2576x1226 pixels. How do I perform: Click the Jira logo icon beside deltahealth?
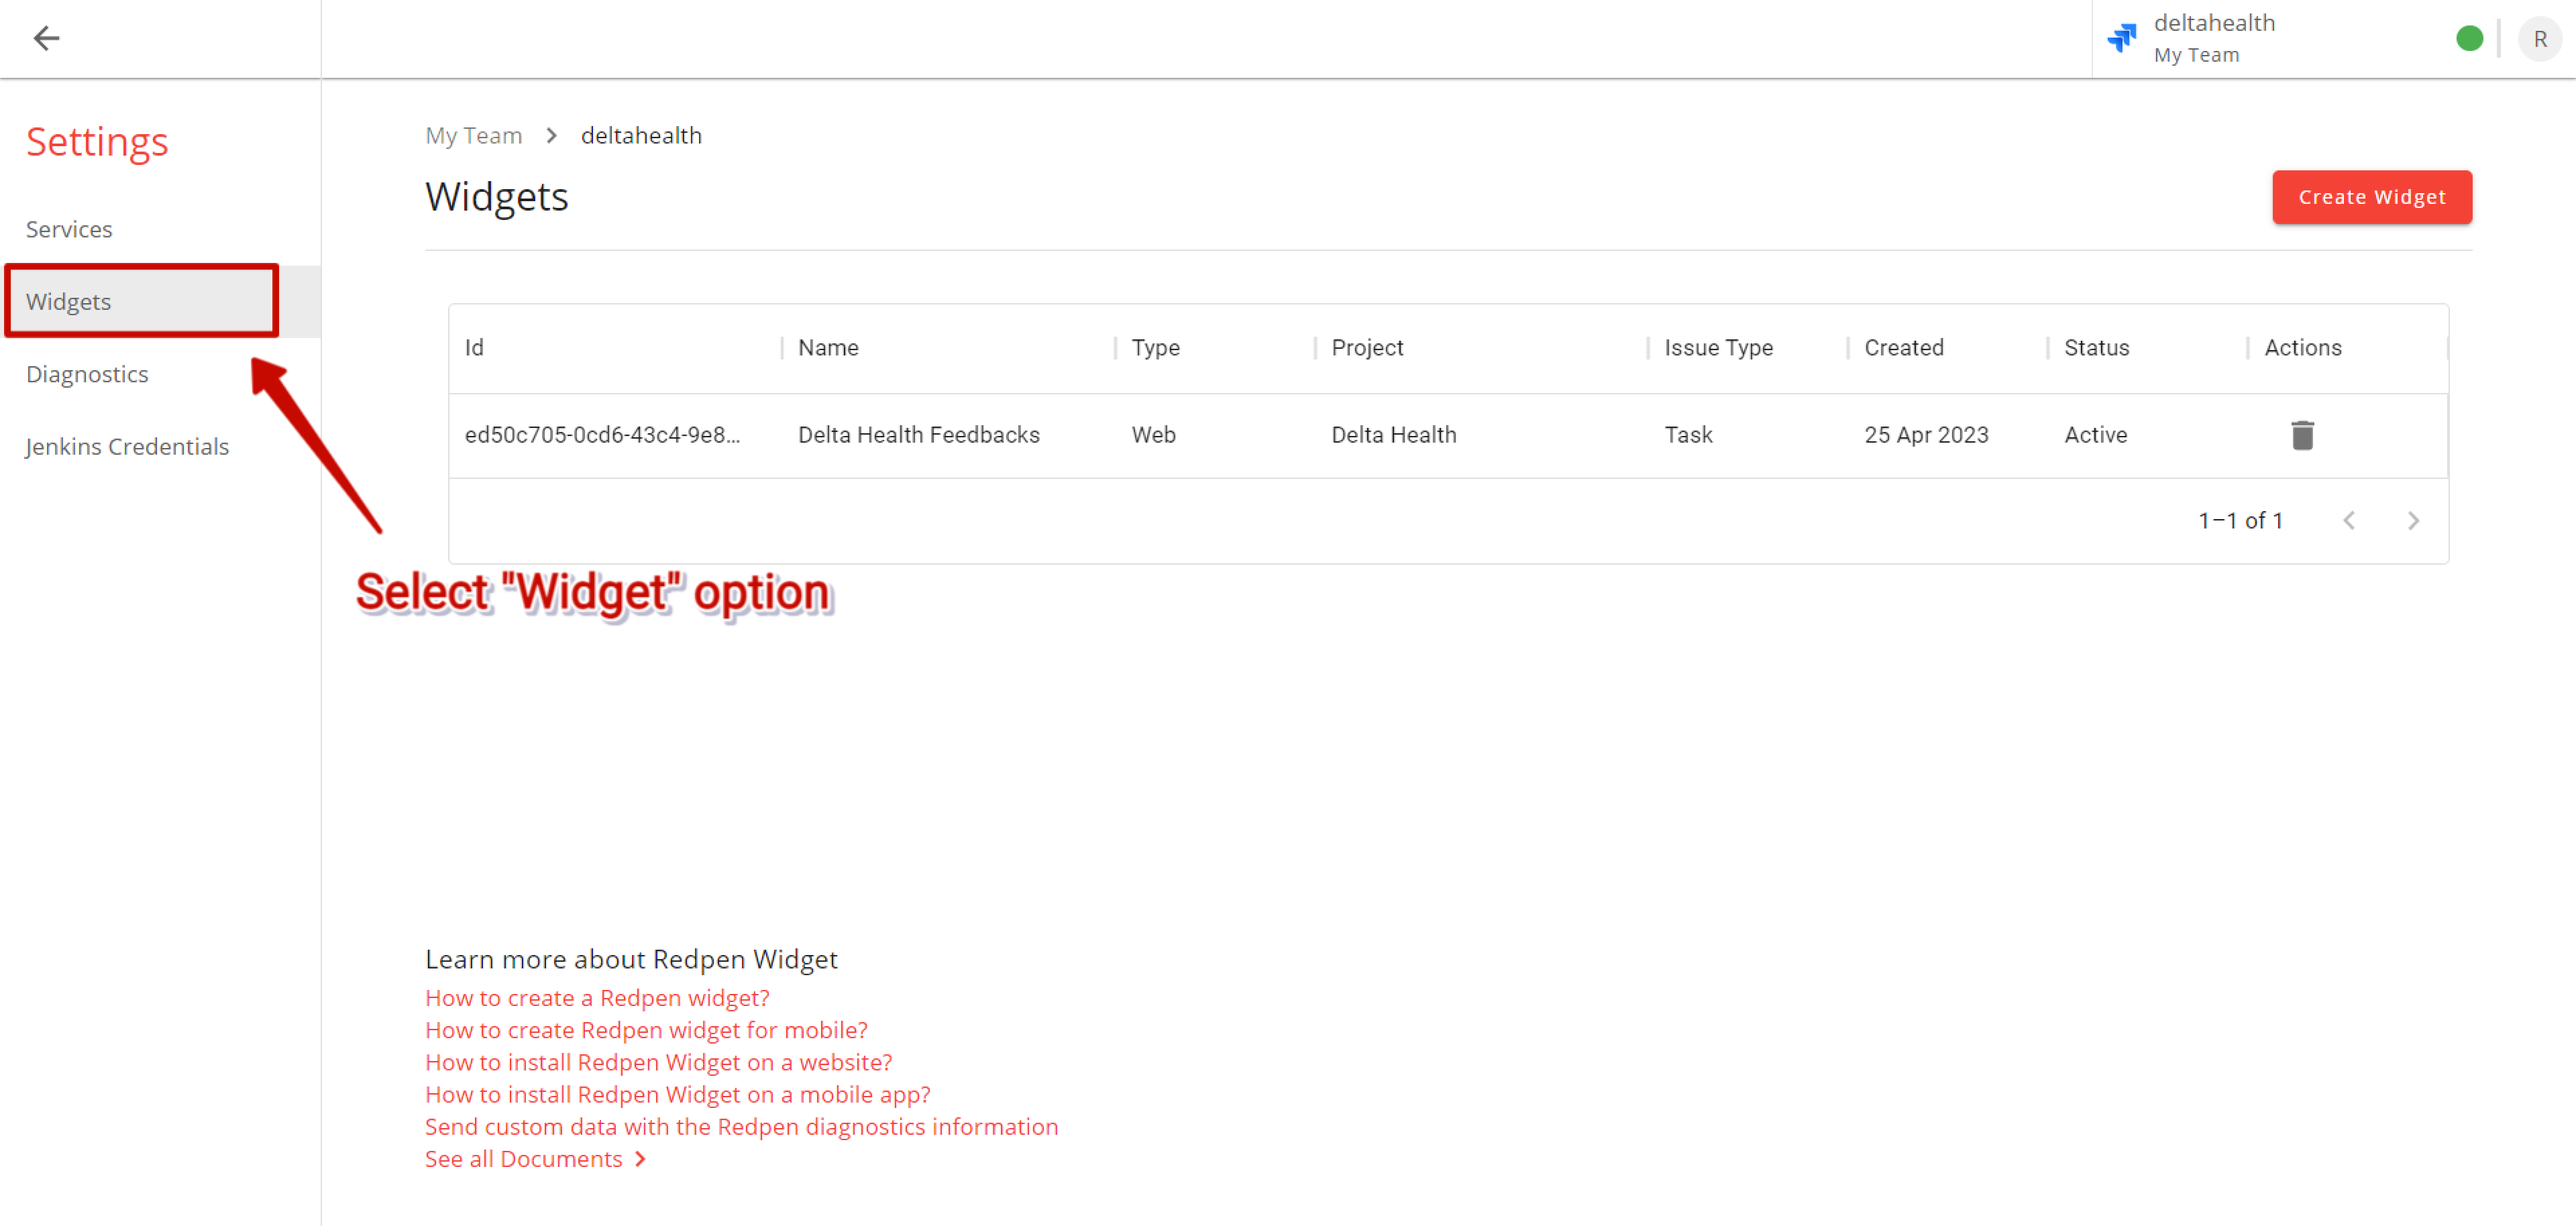[2121, 38]
